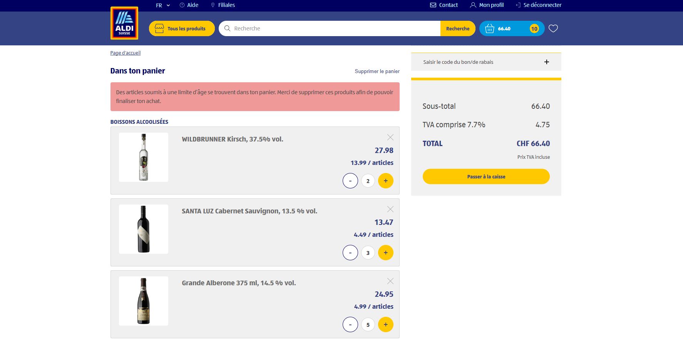This screenshot has height=361, width=683.
Task: Open the cart showing 66.40
Action: (x=512, y=28)
